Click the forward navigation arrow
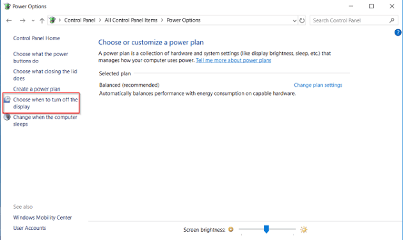The width and height of the screenshot is (403, 240). pos(22,20)
